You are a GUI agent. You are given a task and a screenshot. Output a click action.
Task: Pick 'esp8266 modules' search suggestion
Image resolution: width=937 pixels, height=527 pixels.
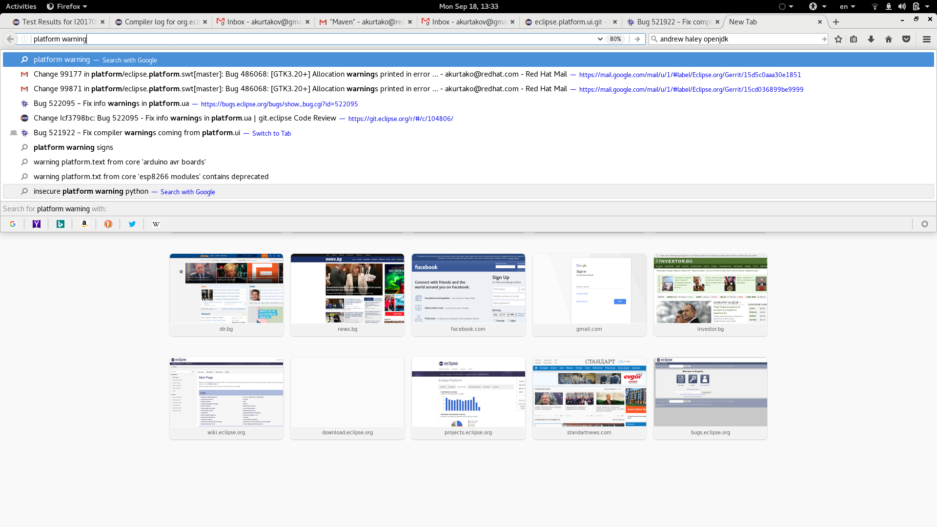tap(468, 177)
